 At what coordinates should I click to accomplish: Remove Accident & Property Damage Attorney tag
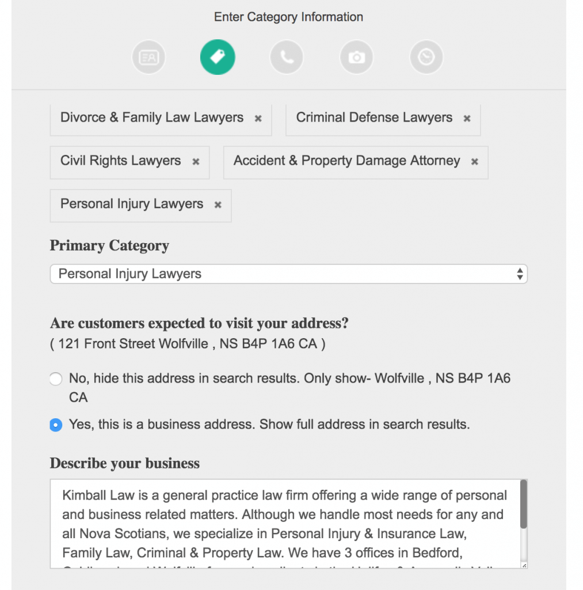point(475,162)
